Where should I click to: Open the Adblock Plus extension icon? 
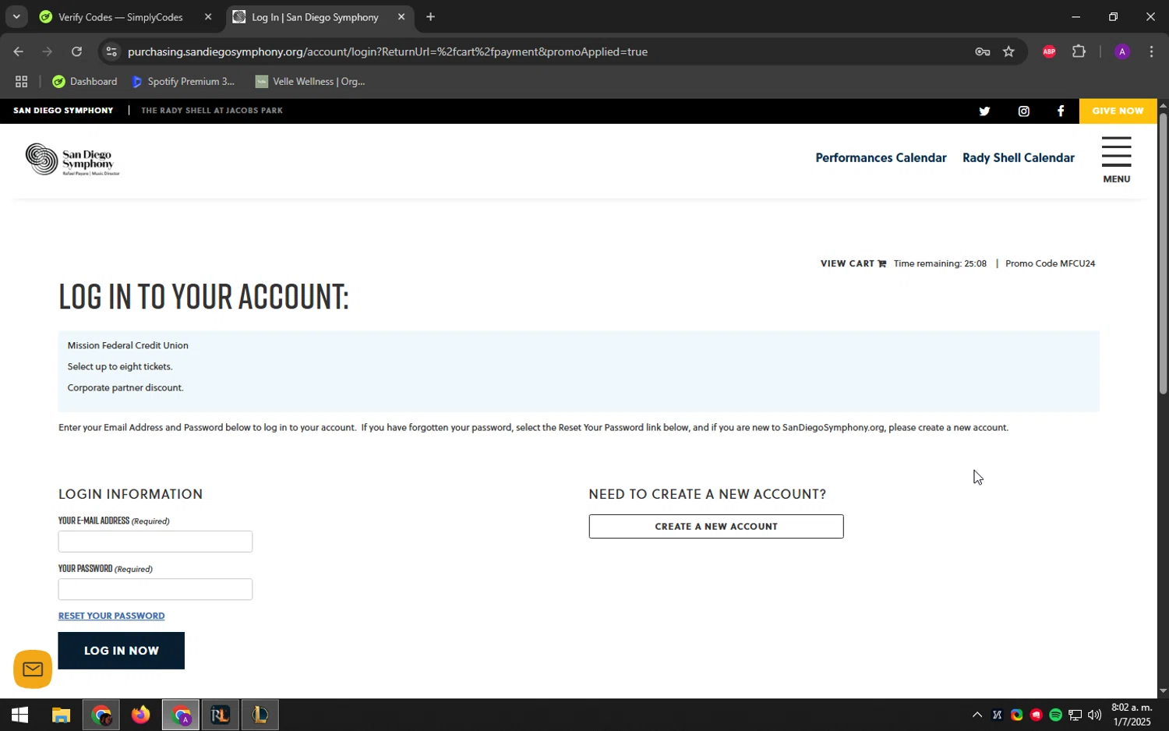click(1049, 51)
